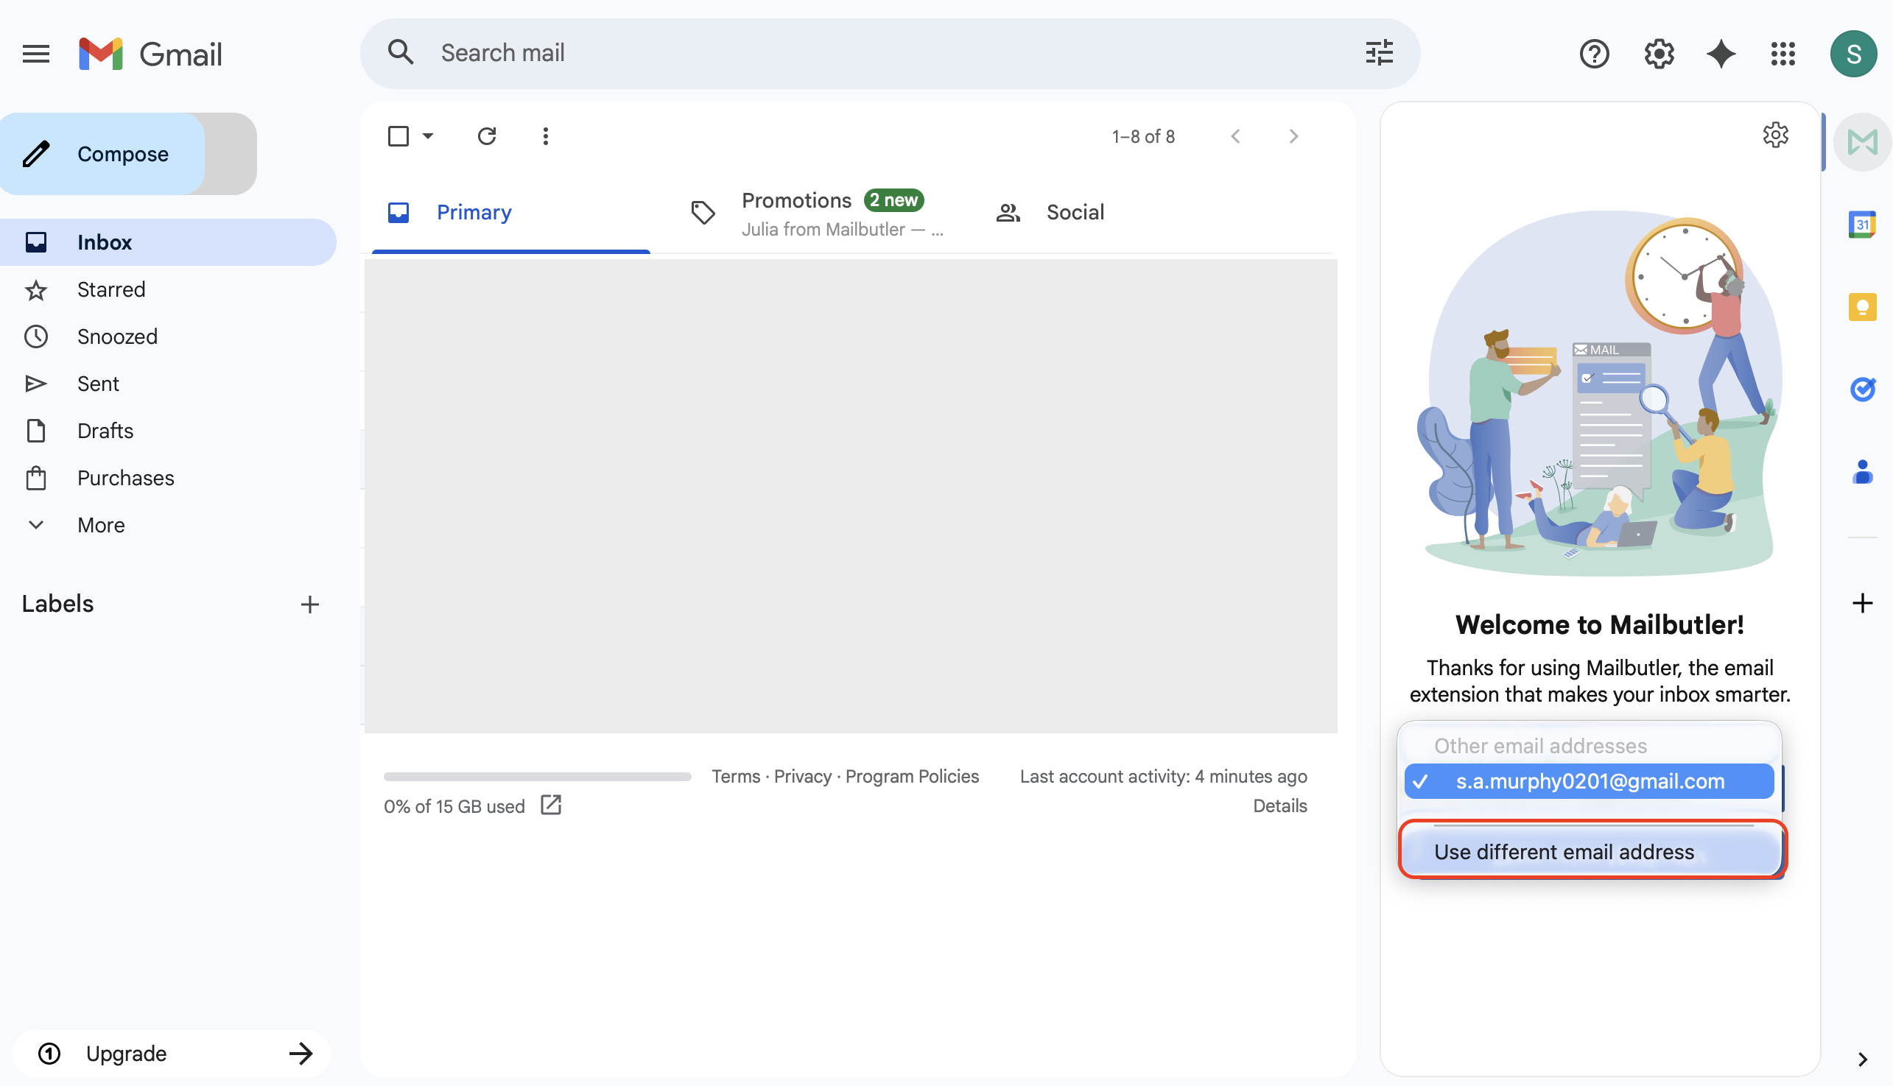Open the Drafts folder
The width and height of the screenshot is (1893, 1086).
168,431
